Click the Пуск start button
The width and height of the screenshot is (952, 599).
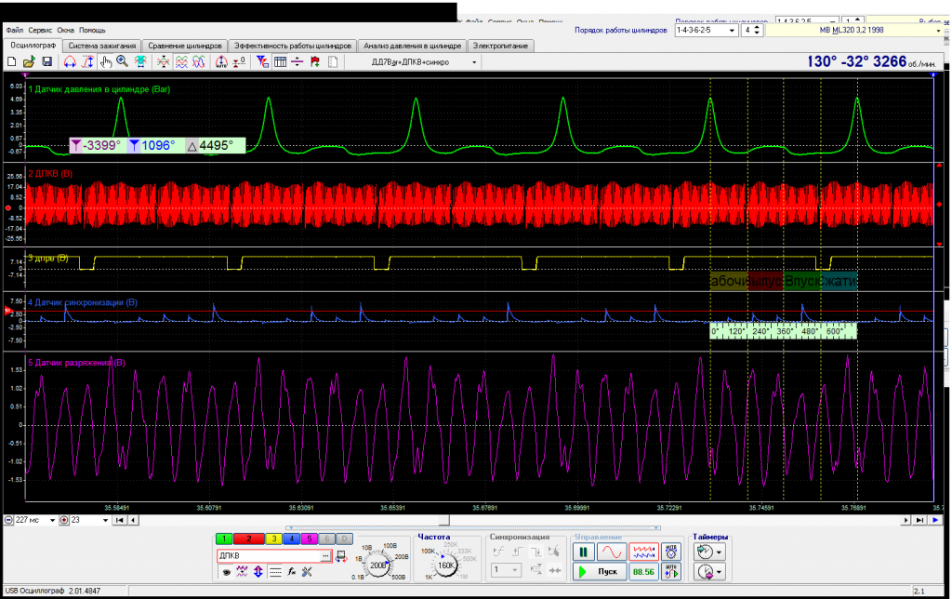pos(600,572)
